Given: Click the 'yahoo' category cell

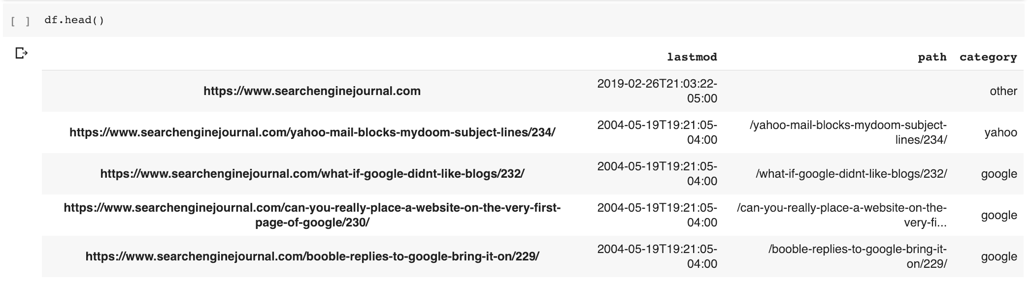Looking at the screenshot, I should tap(1000, 132).
